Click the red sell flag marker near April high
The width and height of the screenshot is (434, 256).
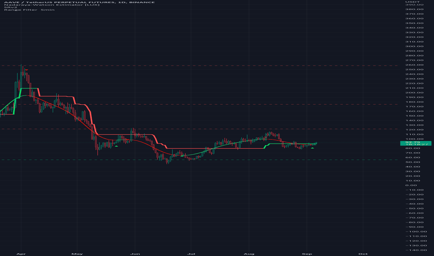tap(27, 70)
